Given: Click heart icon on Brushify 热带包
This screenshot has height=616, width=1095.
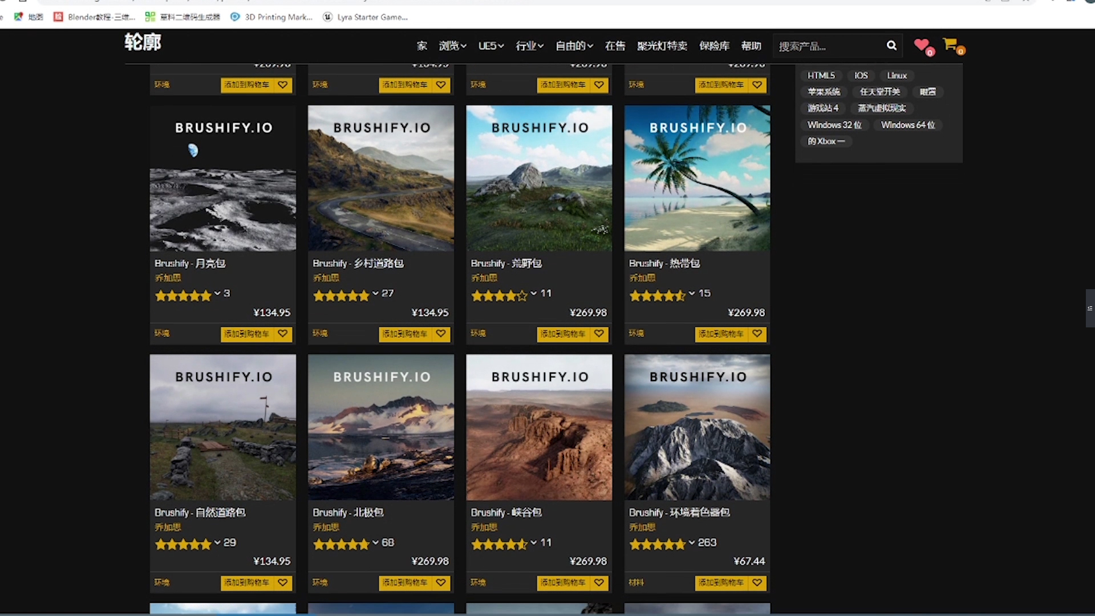Looking at the screenshot, I should click(x=757, y=334).
